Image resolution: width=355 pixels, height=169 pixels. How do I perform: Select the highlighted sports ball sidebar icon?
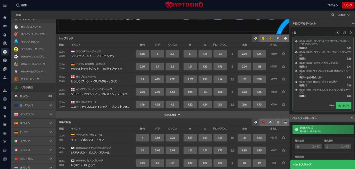pyautogui.click(x=5, y=52)
